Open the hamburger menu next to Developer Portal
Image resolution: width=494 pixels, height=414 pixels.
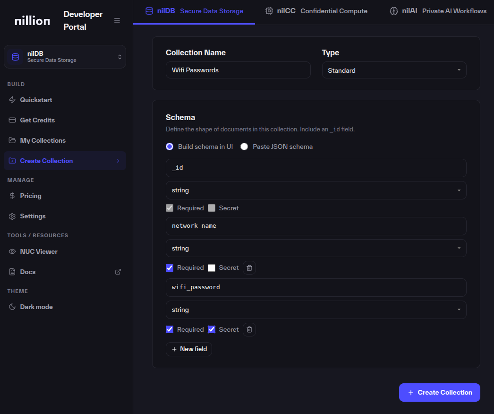[117, 20]
